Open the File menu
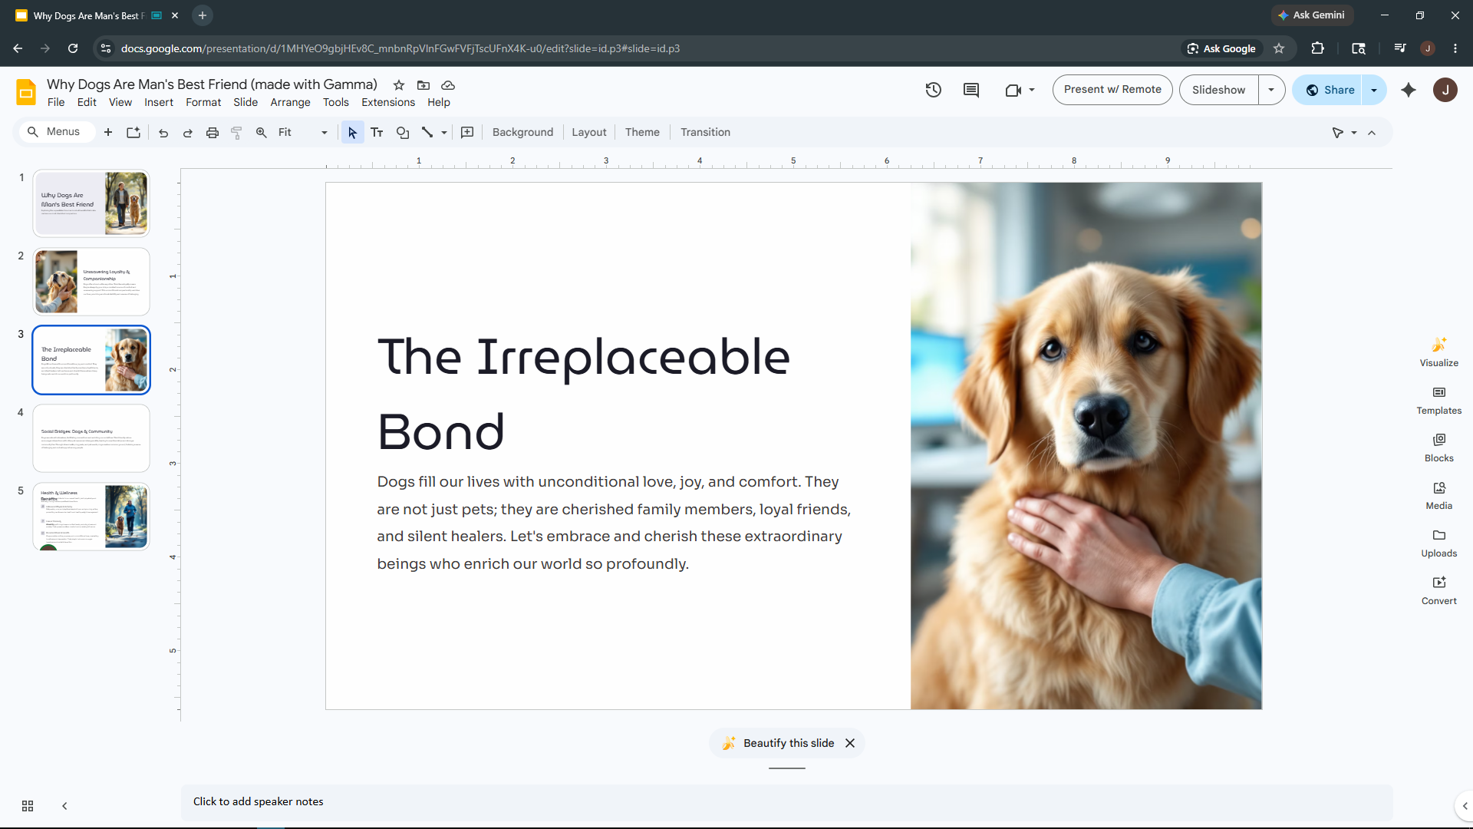Image resolution: width=1473 pixels, height=829 pixels. coord(56,102)
